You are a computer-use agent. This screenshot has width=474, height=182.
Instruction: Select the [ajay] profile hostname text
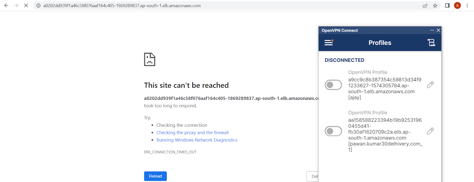(x=385, y=89)
